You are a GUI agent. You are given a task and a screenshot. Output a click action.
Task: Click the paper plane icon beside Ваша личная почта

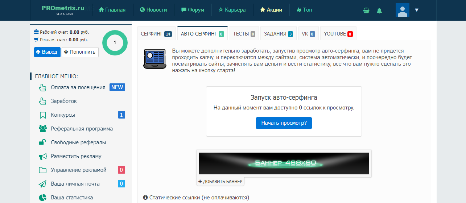tap(43, 184)
